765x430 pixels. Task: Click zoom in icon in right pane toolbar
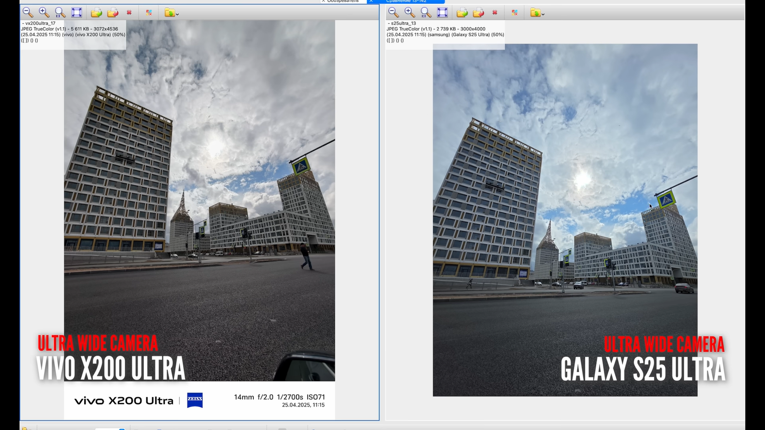pyautogui.click(x=410, y=12)
